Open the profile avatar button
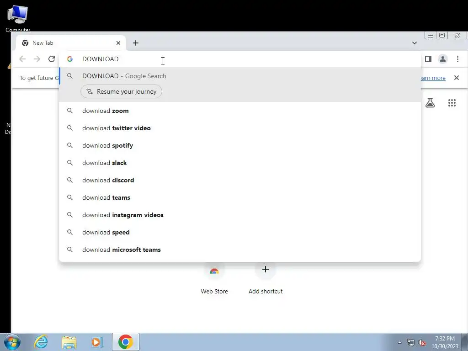The image size is (468, 351). (x=443, y=59)
